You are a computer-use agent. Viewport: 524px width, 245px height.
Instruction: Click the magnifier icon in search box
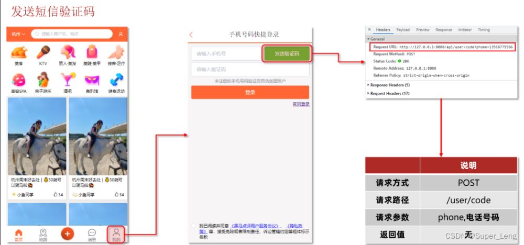pyautogui.click(x=37, y=34)
